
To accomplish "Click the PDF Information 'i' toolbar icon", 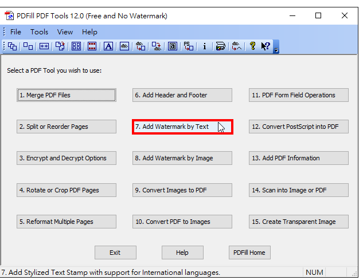I will point(204,46).
